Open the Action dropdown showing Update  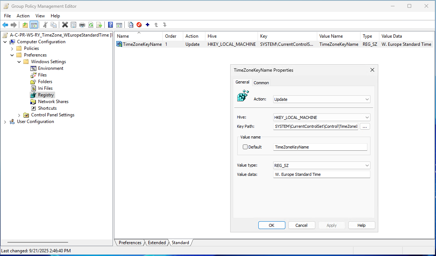coord(321,99)
